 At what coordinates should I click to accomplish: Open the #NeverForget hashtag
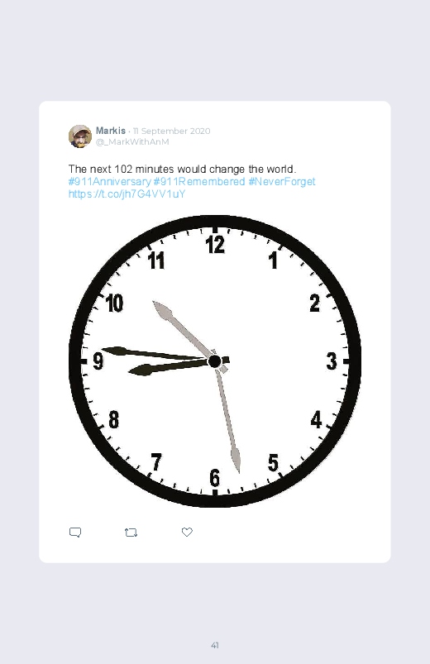pyautogui.click(x=282, y=182)
